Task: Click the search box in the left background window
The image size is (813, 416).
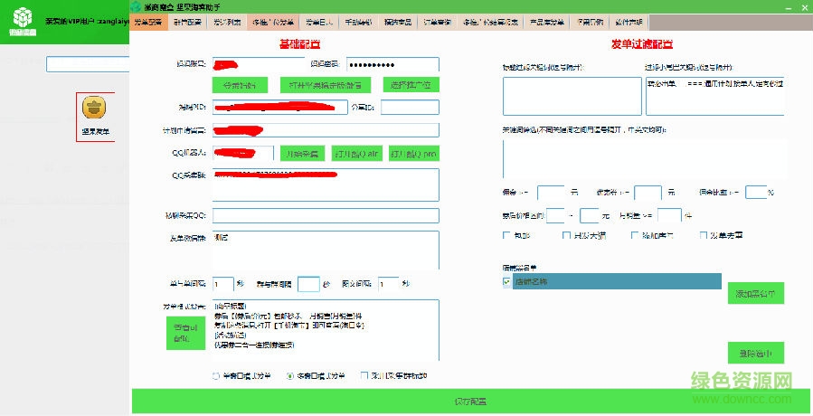Action: tap(88, 64)
